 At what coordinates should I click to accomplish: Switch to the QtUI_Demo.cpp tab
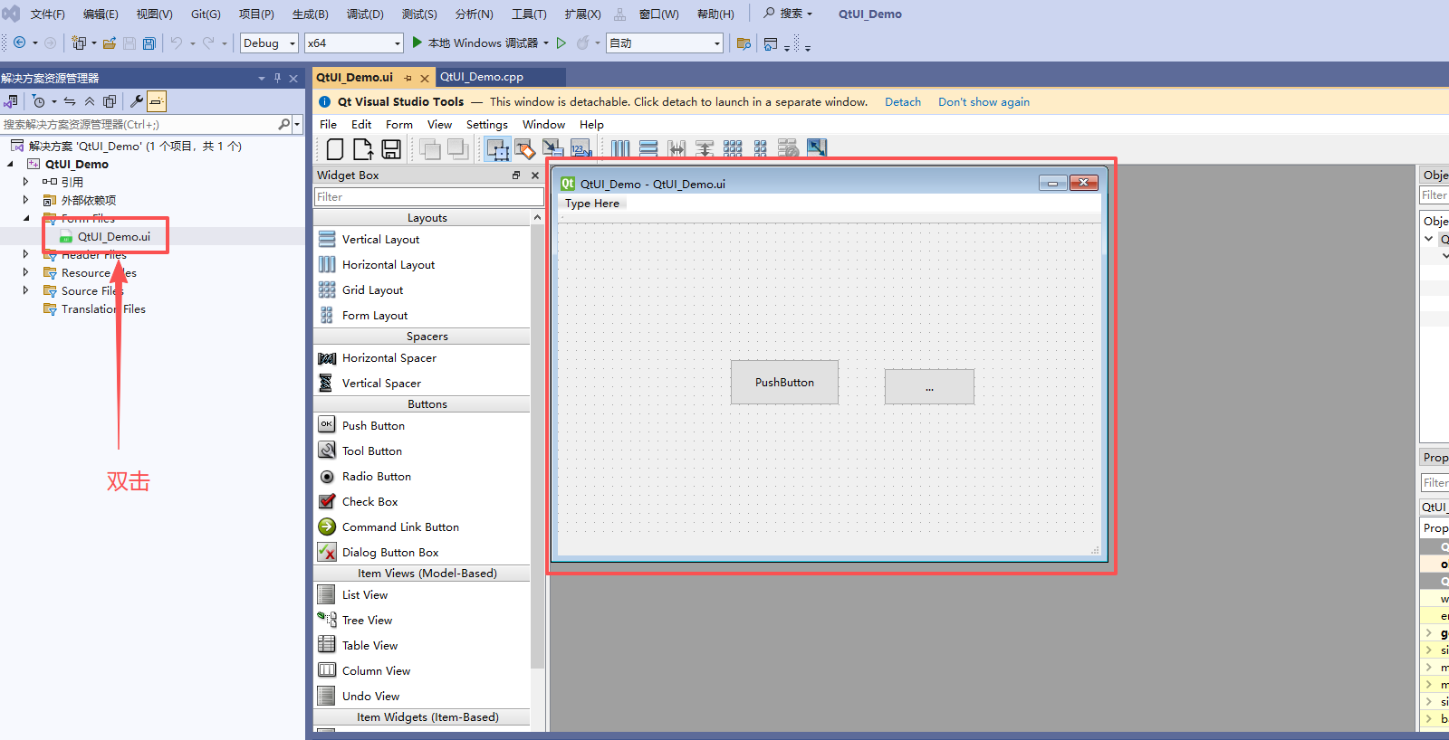coord(482,77)
